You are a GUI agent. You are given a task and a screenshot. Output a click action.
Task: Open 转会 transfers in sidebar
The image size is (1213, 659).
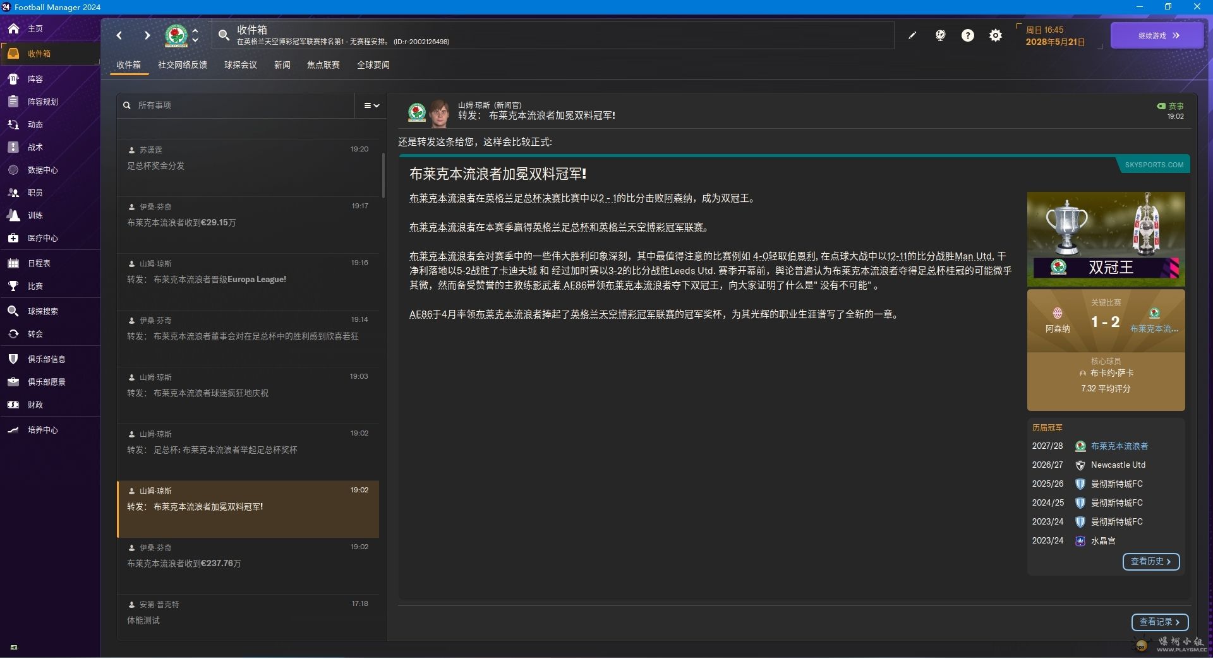50,334
